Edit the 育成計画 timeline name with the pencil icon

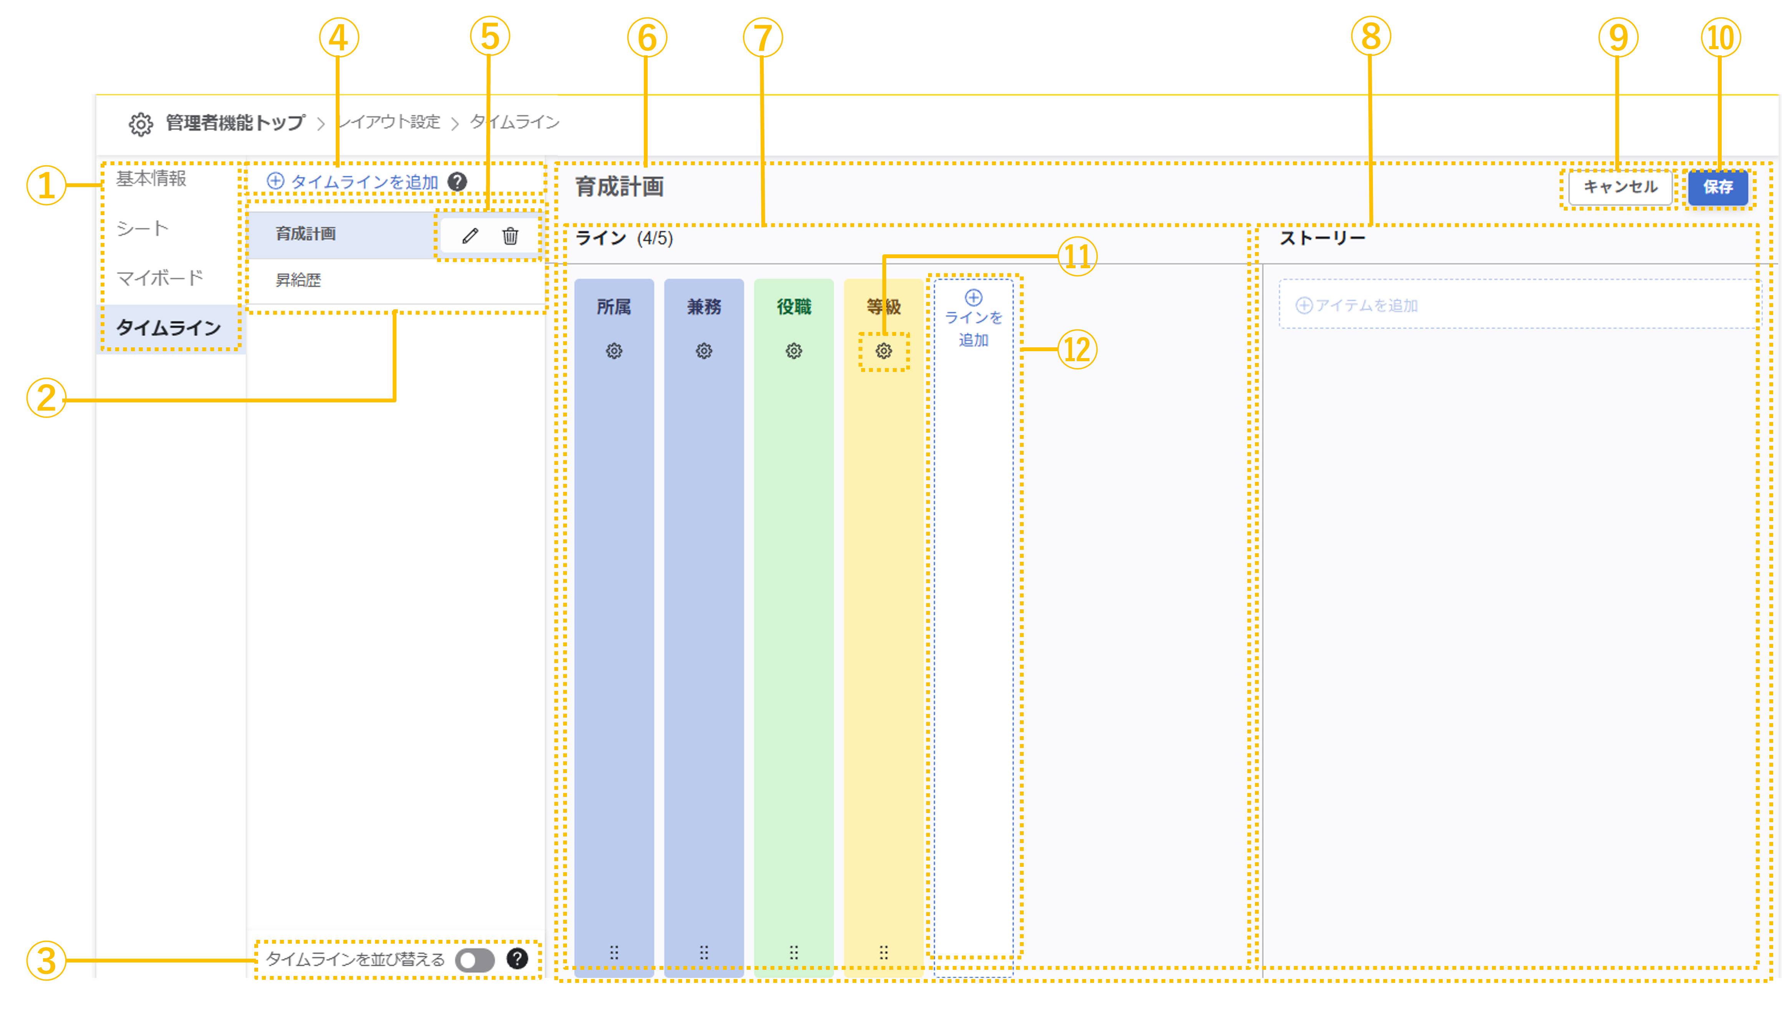click(471, 236)
